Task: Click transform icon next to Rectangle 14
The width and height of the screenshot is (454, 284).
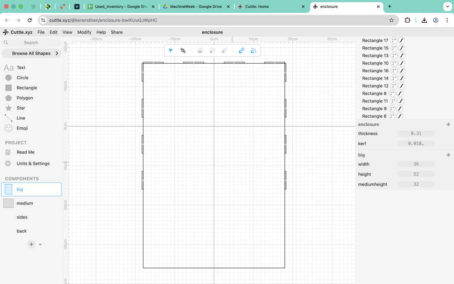Action: pyautogui.click(x=394, y=78)
